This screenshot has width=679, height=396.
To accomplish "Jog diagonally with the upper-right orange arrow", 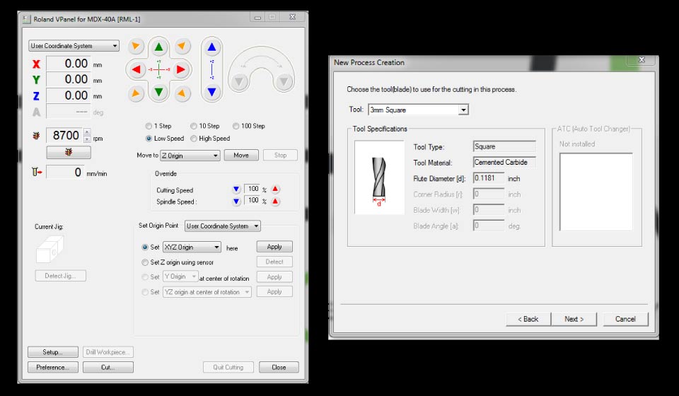I will click(x=182, y=46).
